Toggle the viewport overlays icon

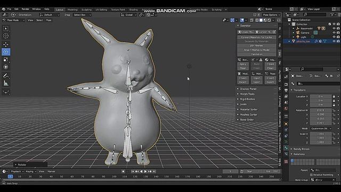coord(242,20)
